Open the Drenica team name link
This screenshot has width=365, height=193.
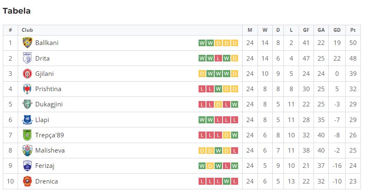[47, 181]
